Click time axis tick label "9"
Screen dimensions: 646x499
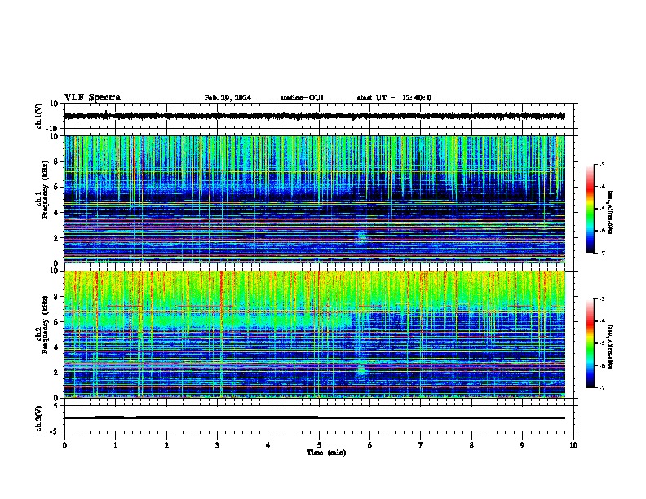(522, 445)
